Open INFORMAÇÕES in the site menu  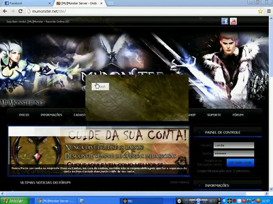pyautogui.click(x=51, y=115)
